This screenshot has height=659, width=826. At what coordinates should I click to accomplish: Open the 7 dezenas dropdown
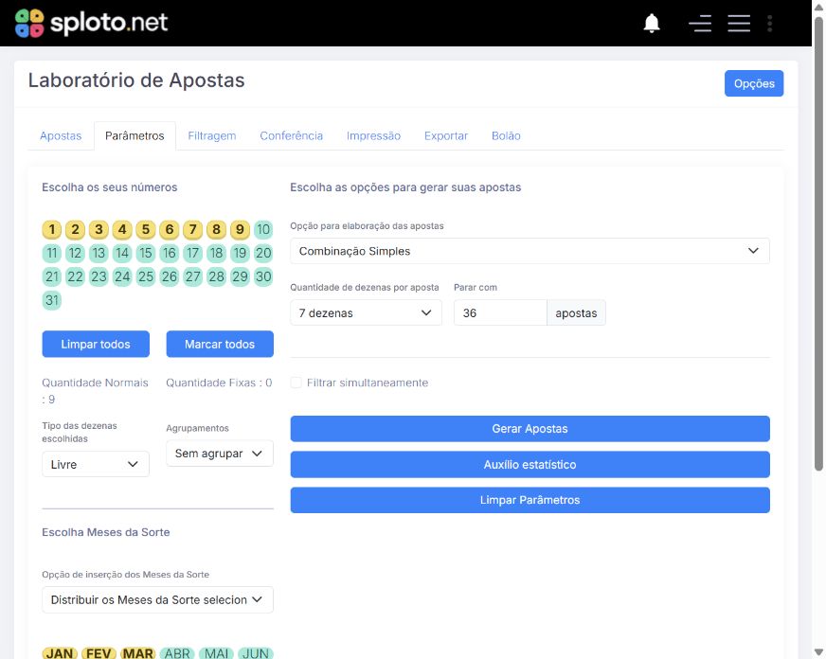pos(366,312)
